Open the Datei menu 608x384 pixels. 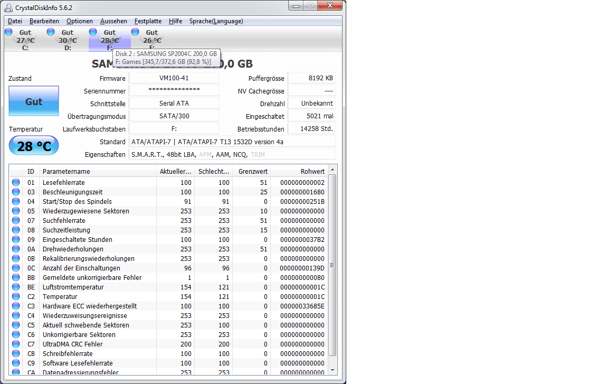click(15, 21)
